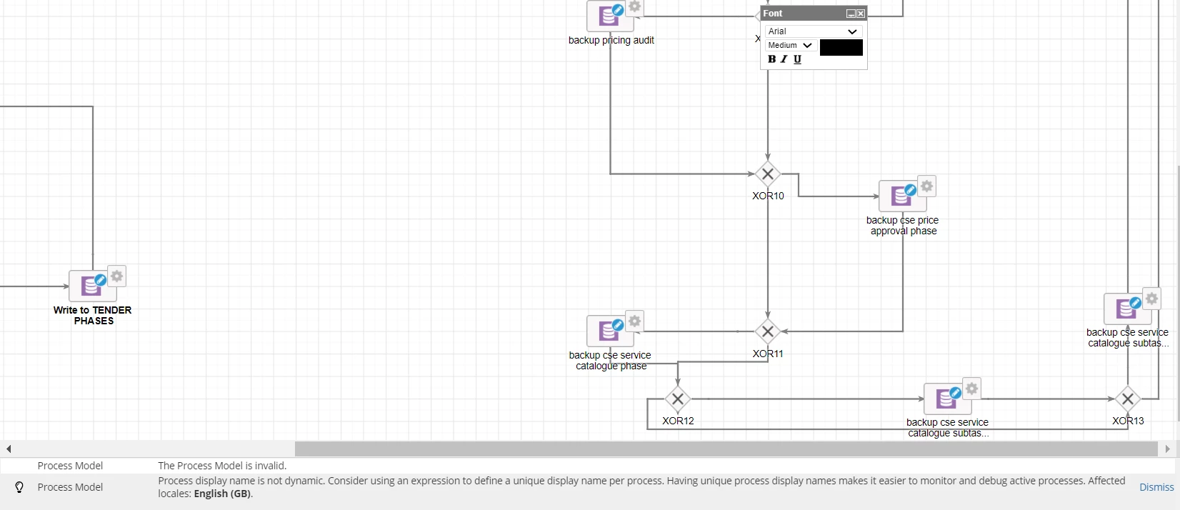The height and width of the screenshot is (510, 1180).
Task: Click the horizontal scrollbar thumb
Action: [726, 449]
